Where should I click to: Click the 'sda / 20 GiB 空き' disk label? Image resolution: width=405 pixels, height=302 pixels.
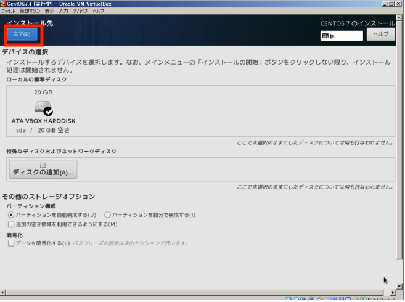coord(43,130)
